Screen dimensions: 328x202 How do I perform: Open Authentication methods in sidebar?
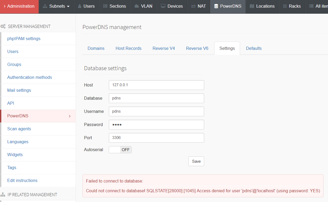click(30, 77)
